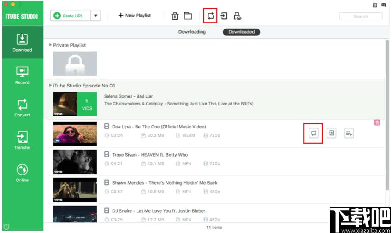Click the transfer icon in top toolbar
Image resolution: width=392 pixels, height=233 pixels.
pos(224,16)
